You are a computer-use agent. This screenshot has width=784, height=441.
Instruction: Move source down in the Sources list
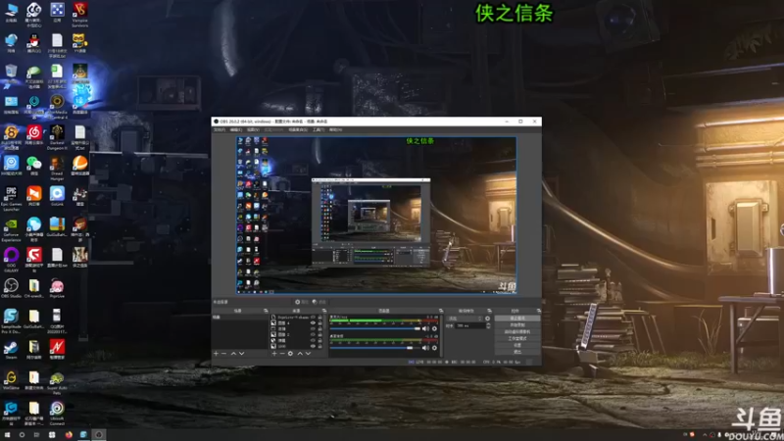pos(308,354)
